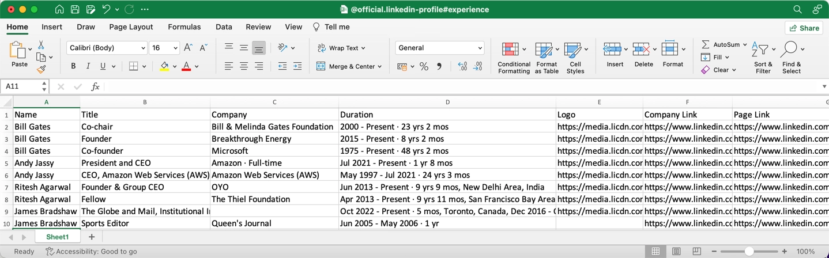Toggle Bold formatting

coord(73,66)
